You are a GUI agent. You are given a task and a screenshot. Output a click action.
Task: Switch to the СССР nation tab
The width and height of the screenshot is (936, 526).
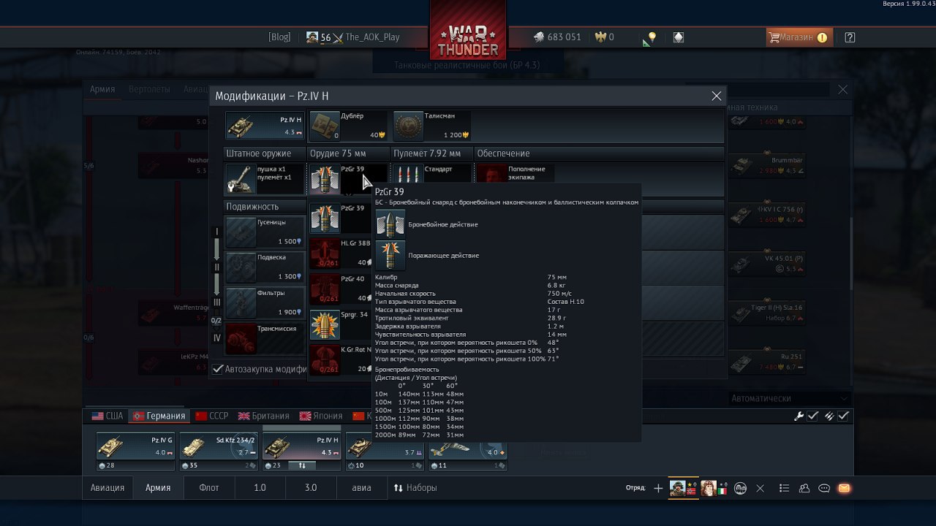212,416
